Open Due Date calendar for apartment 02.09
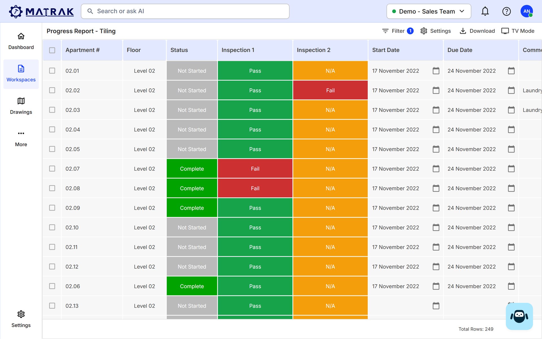This screenshot has height=339, width=542. click(x=511, y=208)
